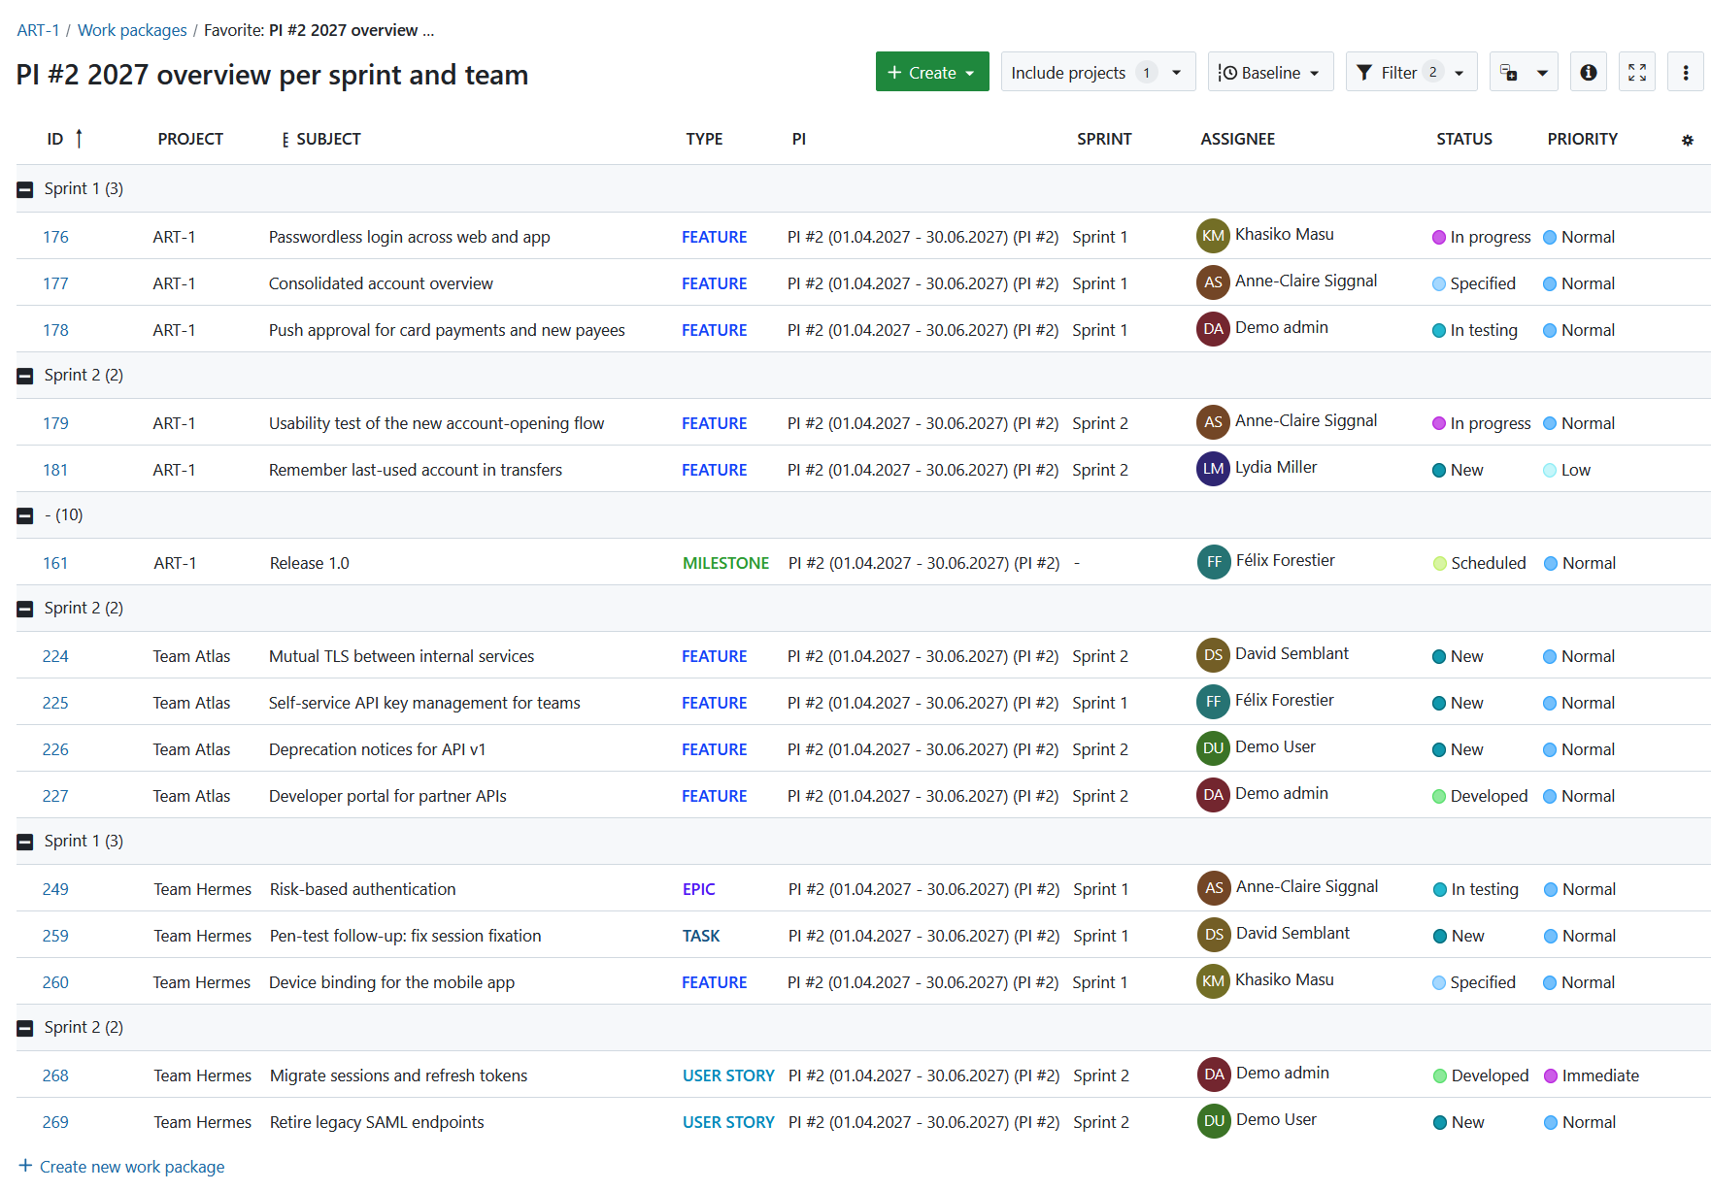Open the Baseline dropdown

[x=1270, y=72]
